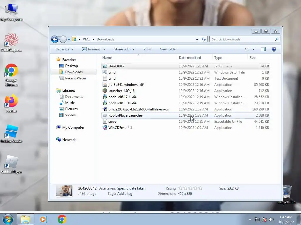Select the jre-8u341-windows-x64 Java icon
This screenshot has width=301, height=225.
click(105, 85)
